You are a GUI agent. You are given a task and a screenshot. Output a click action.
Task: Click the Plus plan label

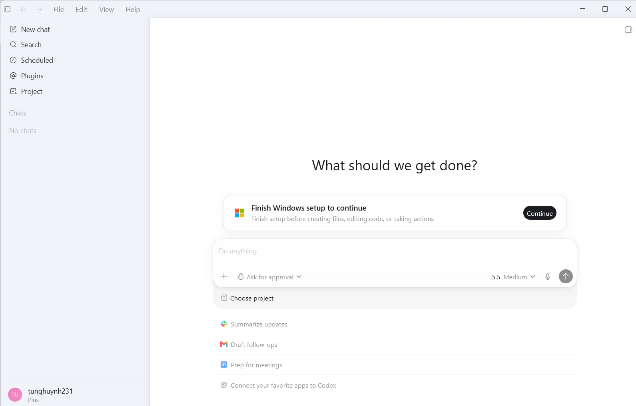tap(34, 400)
